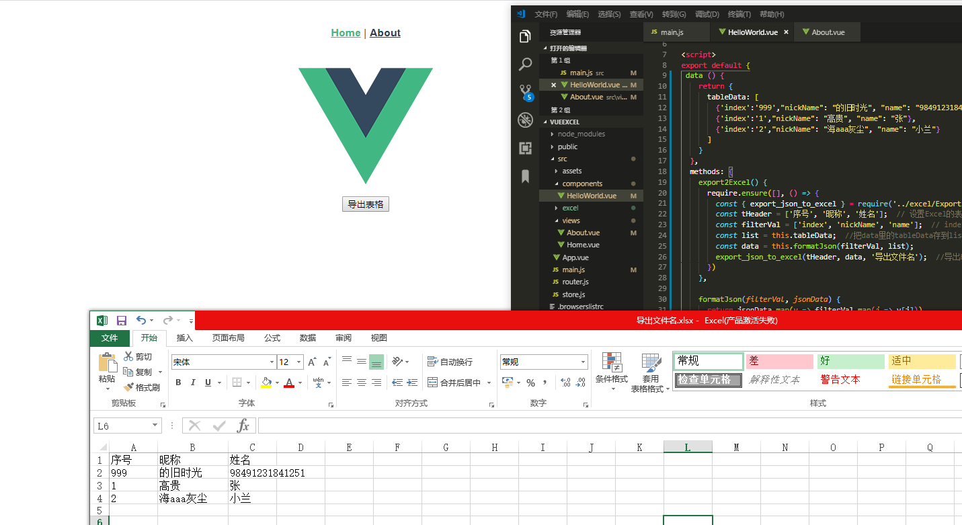This screenshot has height=525, width=962.
Task: Open the fill color dropdown arrow
Action: [276, 383]
